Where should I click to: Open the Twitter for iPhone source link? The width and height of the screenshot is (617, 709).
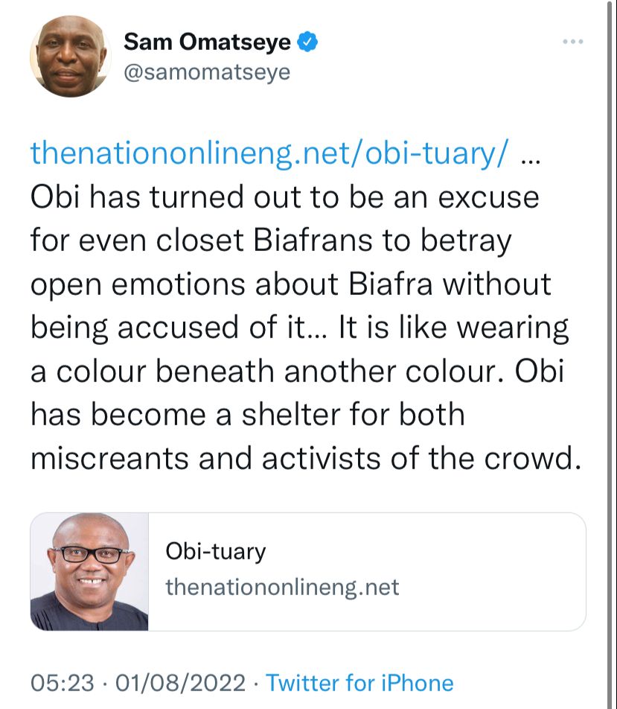click(x=359, y=683)
